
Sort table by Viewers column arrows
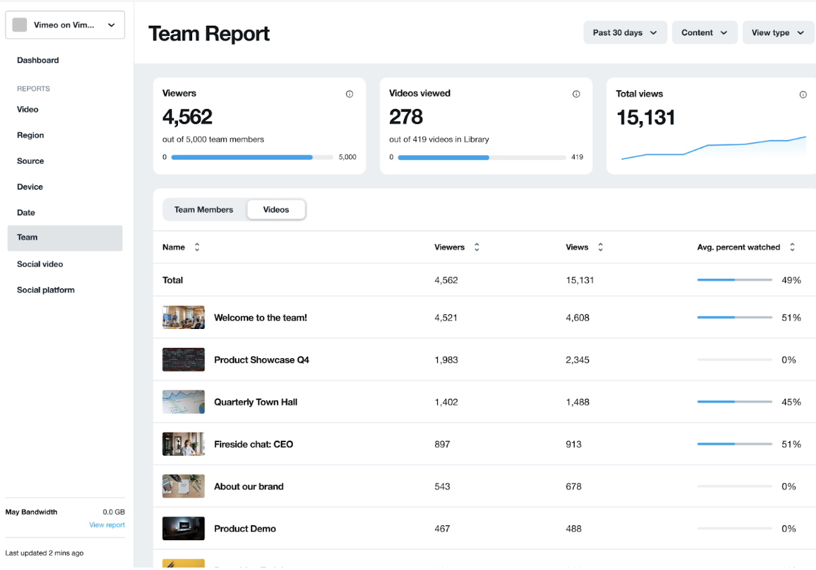pyautogui.click(x=476, y=247)
